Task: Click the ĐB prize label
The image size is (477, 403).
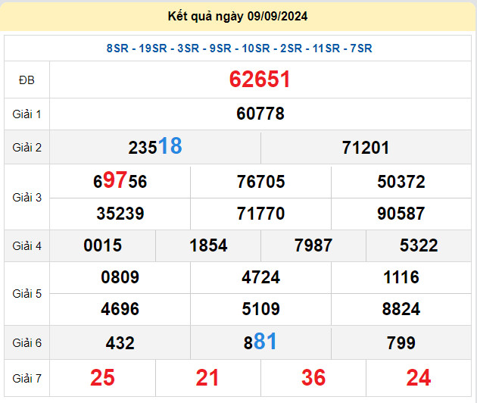Action: pyautogui.click(x=26, y=80)
